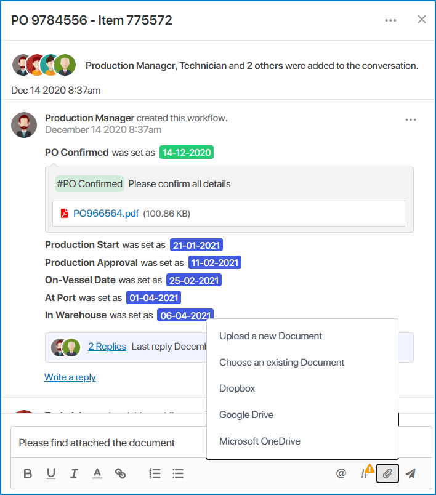
Task: Click the paperclip attachment icon
Action: (x=387, y=473)
